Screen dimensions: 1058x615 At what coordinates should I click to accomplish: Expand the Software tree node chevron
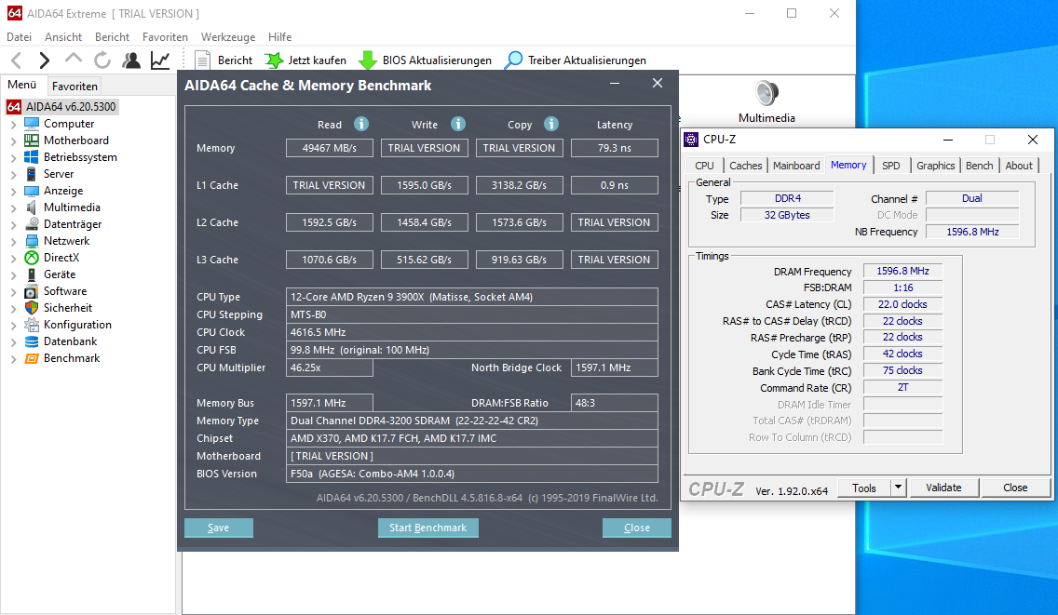(x=13, y=291)
